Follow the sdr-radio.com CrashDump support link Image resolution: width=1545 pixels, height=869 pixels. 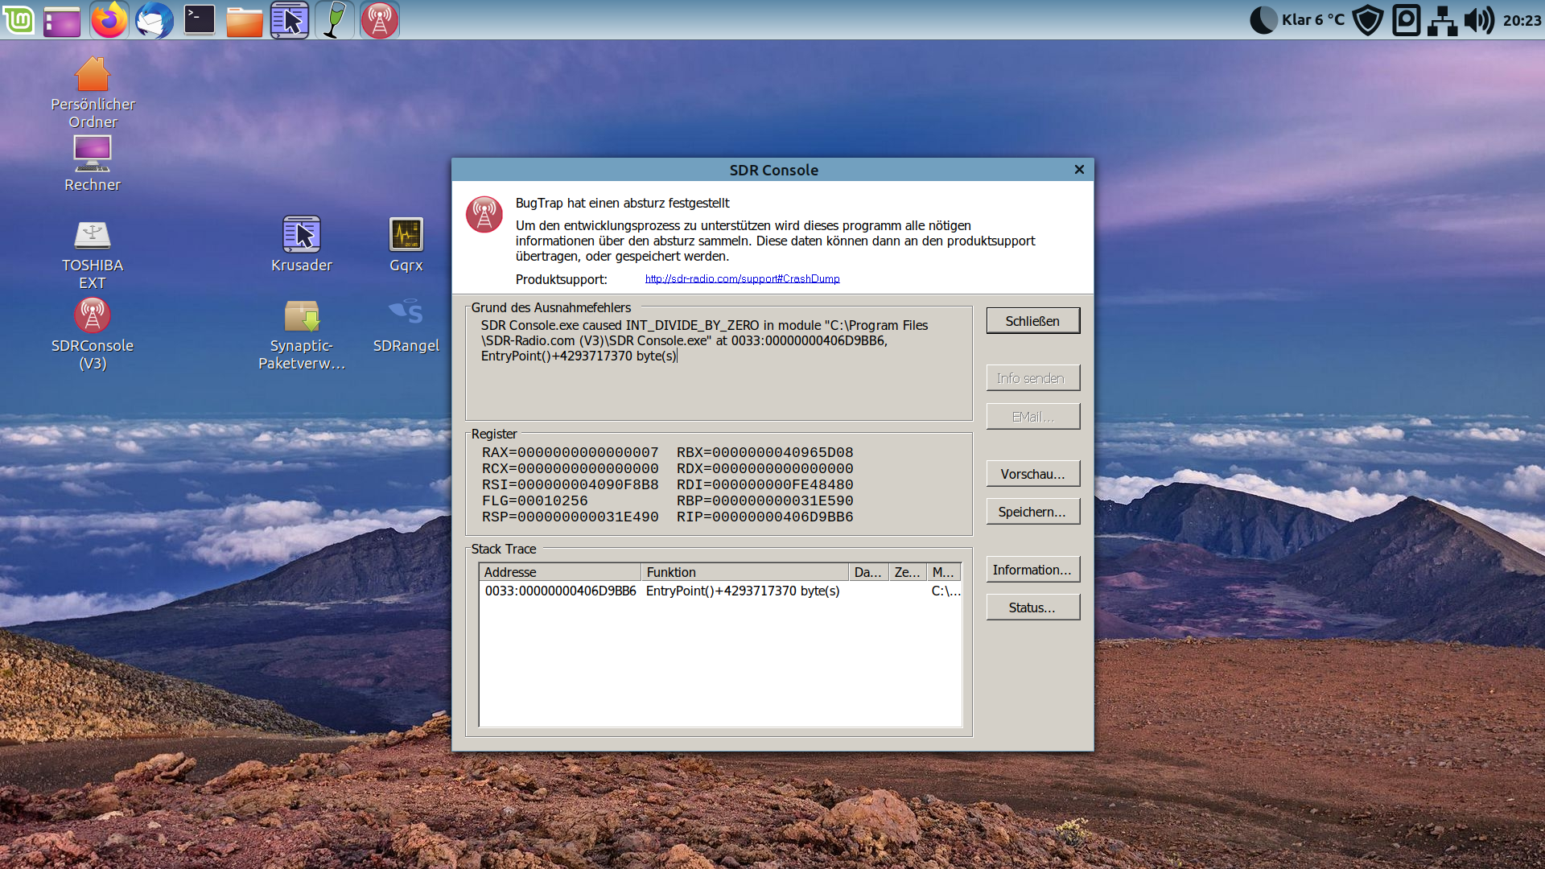[742, 279]
